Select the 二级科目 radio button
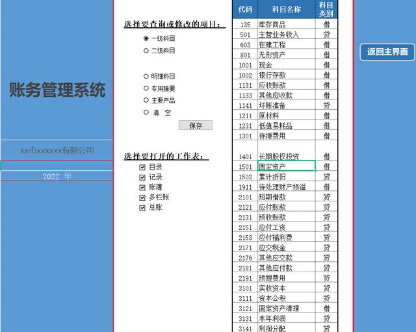 coord(146,51)
